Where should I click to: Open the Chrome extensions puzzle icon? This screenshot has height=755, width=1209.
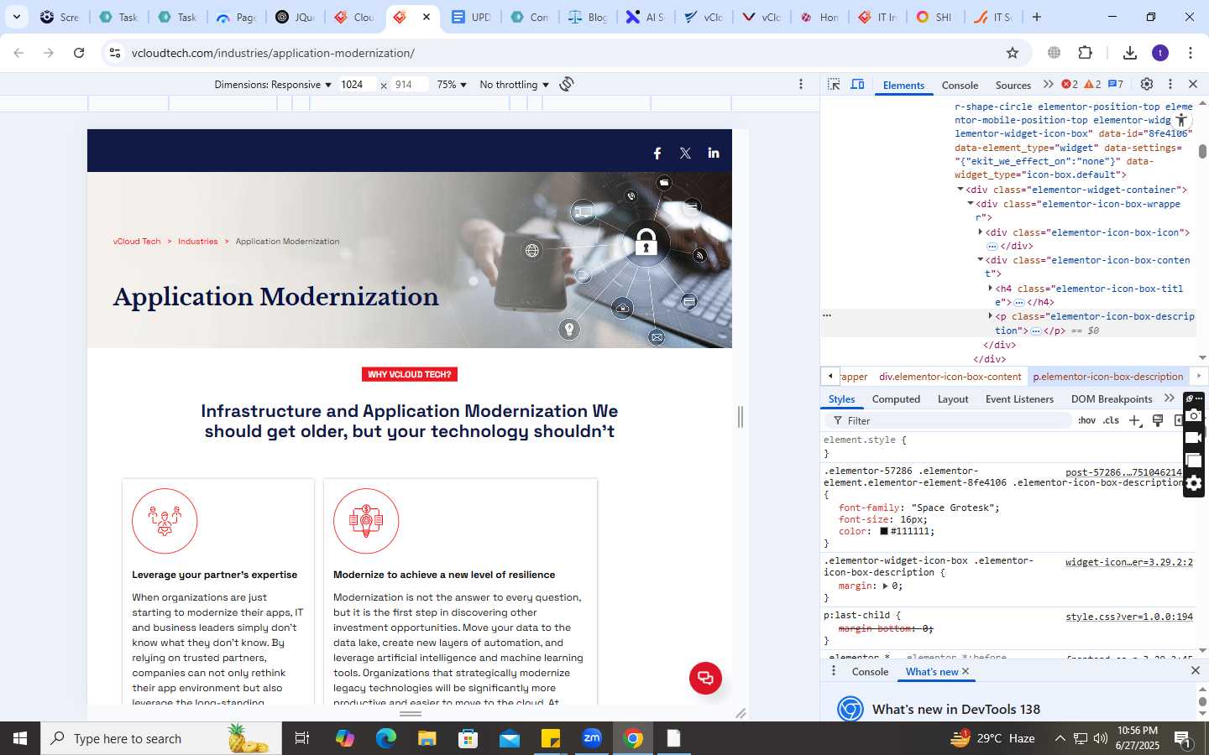(x=1085, y=53)
